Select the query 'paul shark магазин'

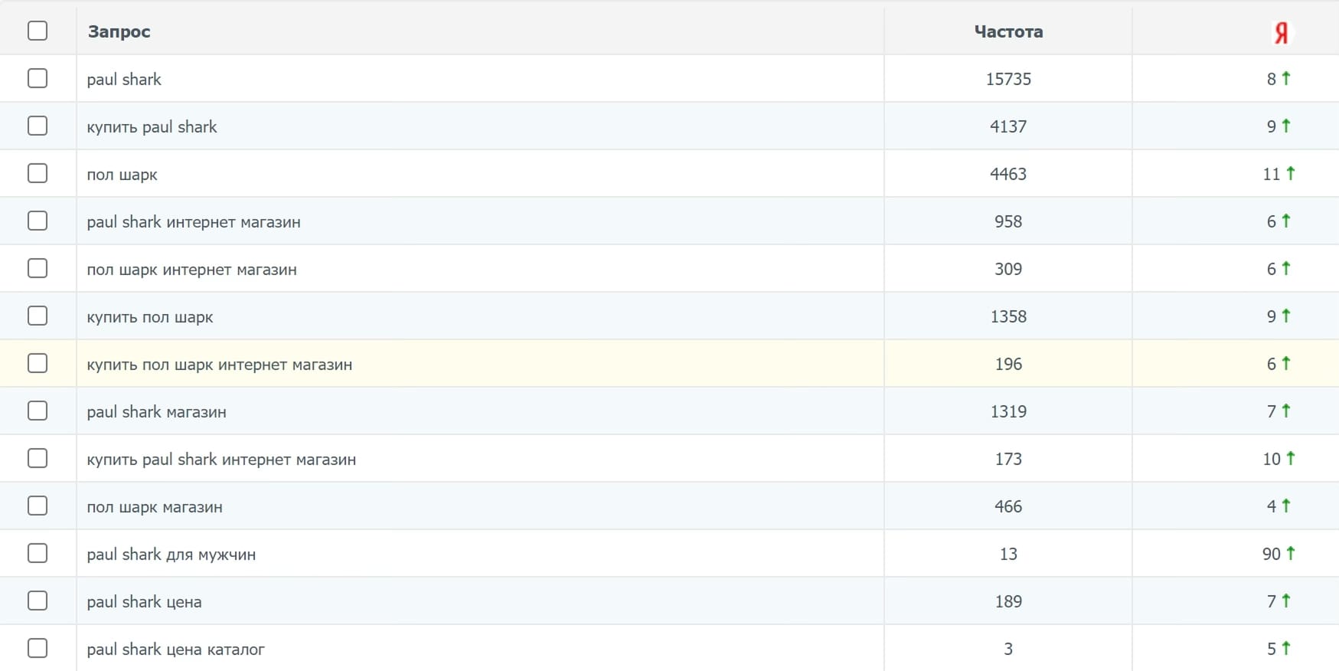156,412
